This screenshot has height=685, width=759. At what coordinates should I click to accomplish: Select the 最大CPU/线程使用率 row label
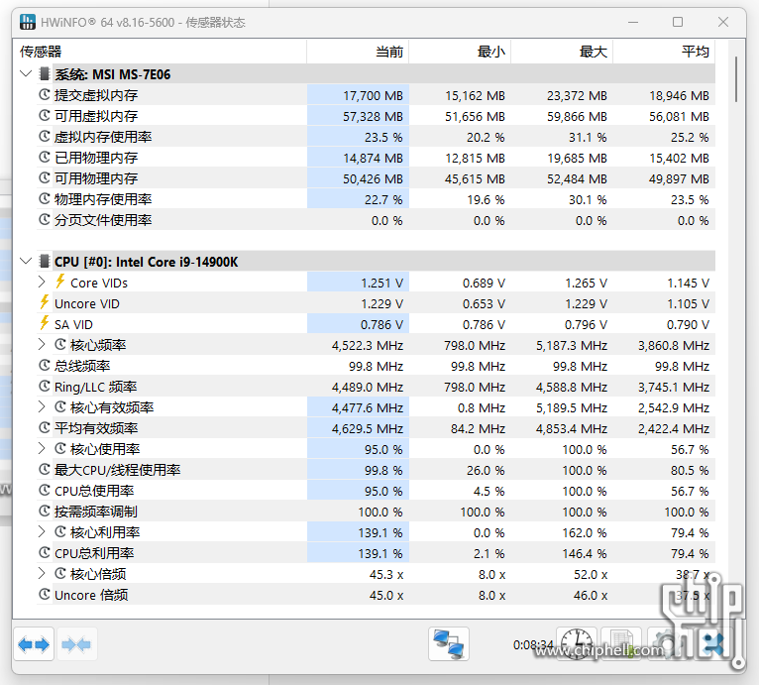pyautogui.click(x=117, y=470)
